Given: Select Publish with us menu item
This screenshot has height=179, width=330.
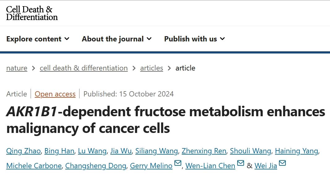Looking at the screenshot, I should point(195,39).
